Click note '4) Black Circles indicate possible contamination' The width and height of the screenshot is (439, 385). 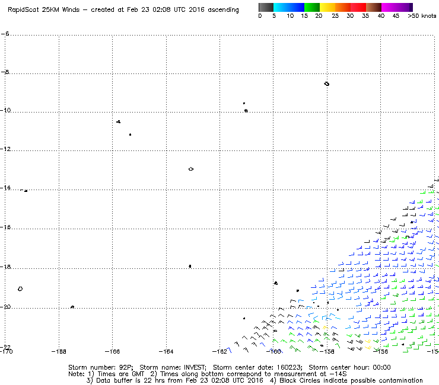(x=346, y=380)
